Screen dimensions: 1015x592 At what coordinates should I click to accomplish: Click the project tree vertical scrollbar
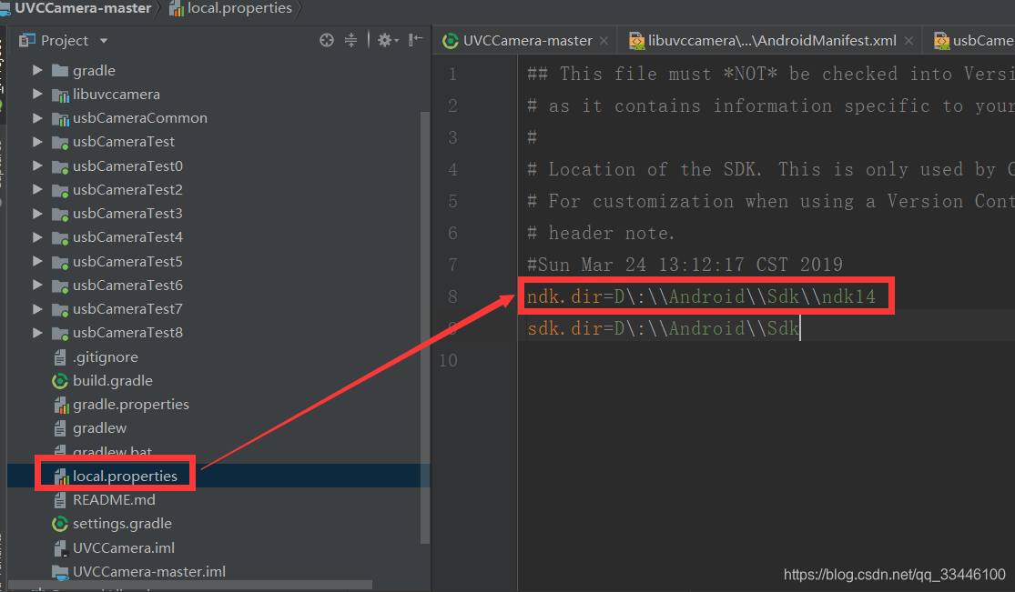click(x=425, y=326)
